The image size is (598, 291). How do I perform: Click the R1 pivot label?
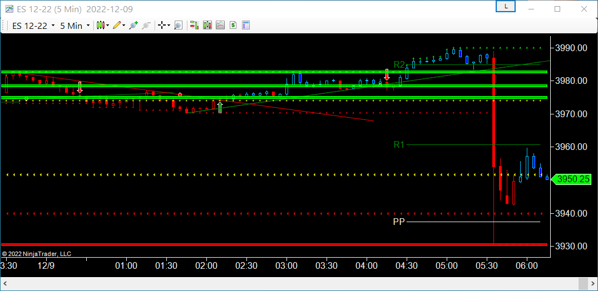click(399, 145)
